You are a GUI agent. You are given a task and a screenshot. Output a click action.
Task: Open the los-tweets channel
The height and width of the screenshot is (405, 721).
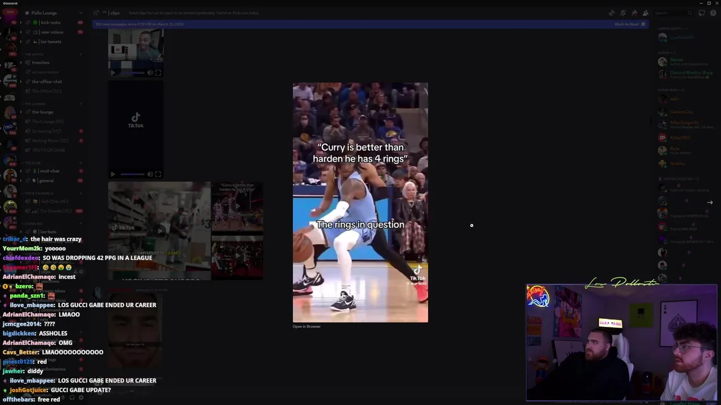51,42
